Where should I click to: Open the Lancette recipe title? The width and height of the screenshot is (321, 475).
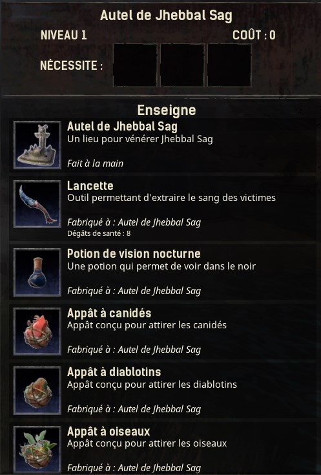coord(90,185)
